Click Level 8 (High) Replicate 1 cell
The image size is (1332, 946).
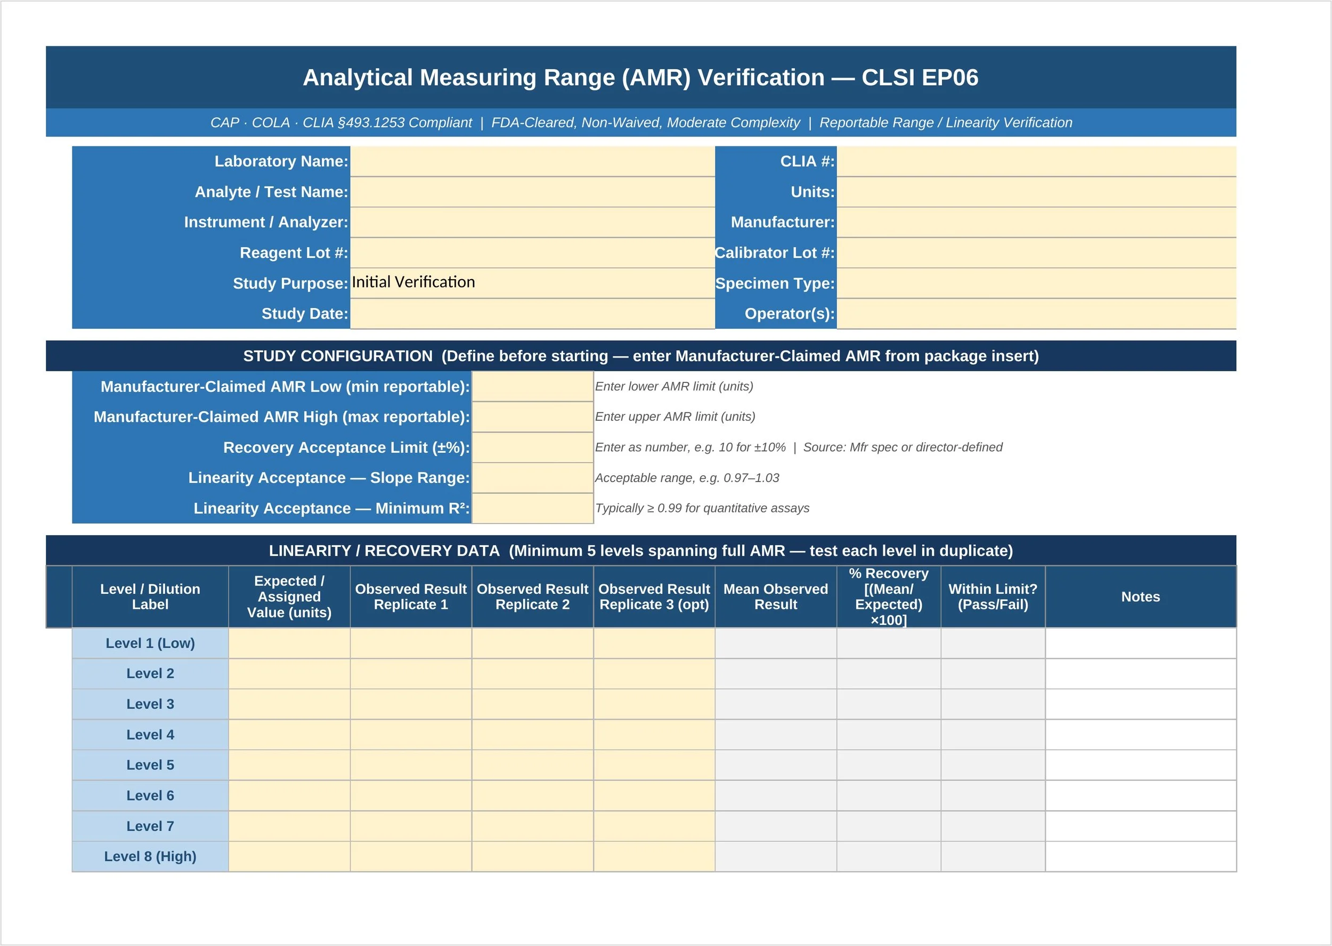click(x=410, y=857)
